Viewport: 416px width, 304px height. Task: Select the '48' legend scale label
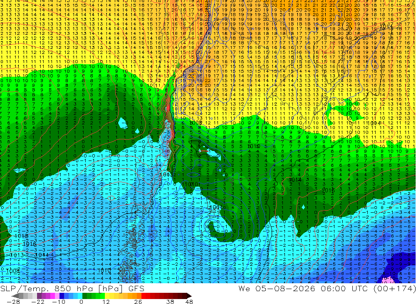189,302
